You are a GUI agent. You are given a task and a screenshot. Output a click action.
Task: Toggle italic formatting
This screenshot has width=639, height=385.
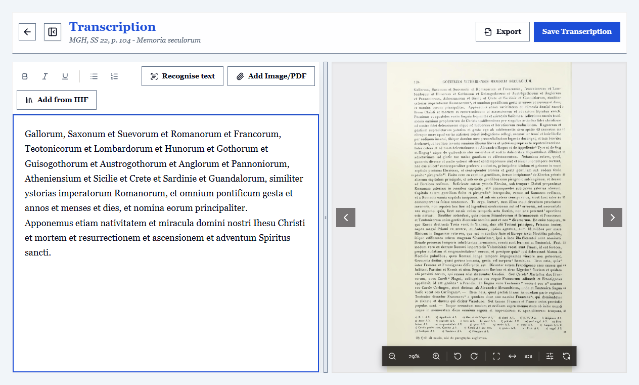(45, 76)
